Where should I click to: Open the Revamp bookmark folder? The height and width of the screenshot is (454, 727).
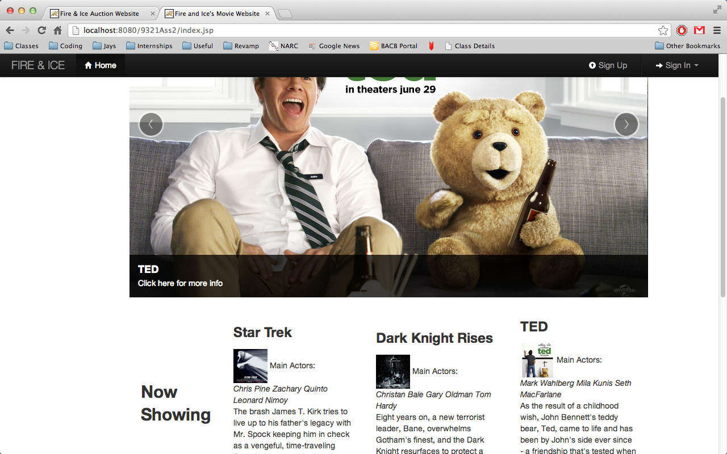pyautogui.click(x=241, y=46)
